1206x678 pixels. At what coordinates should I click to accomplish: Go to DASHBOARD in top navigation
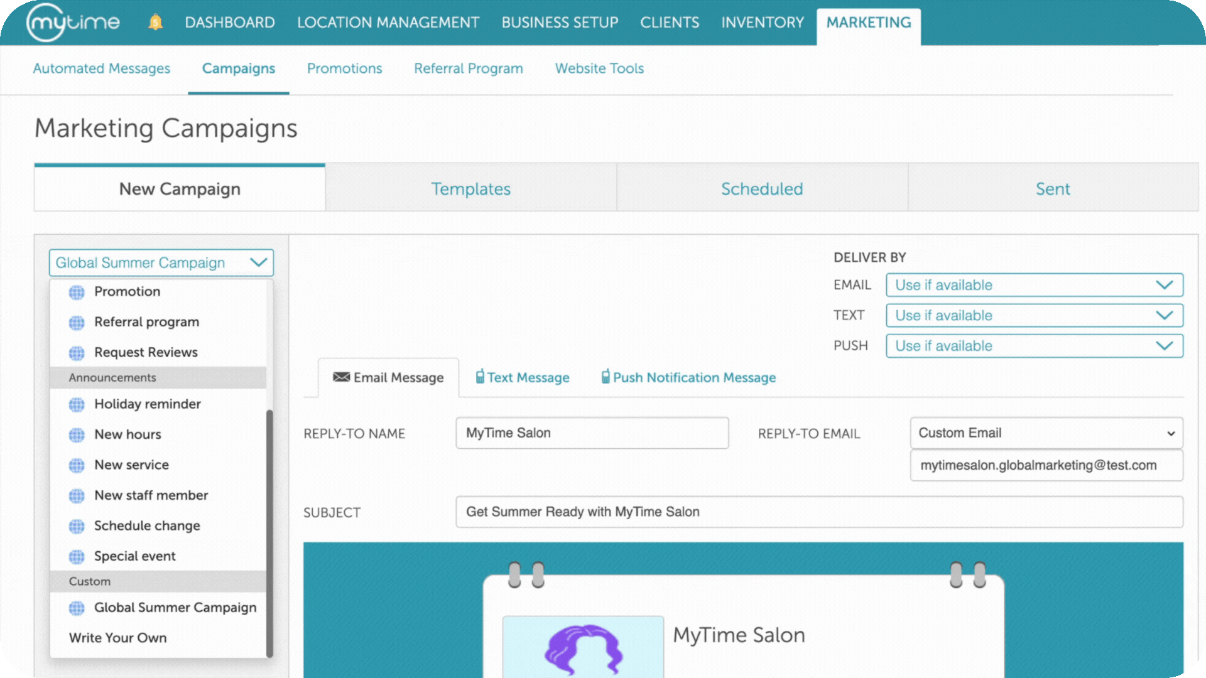pyautogui.click(x=230, y=23)
